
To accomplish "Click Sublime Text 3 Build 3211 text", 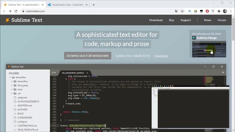I will (x=133, y=56).
